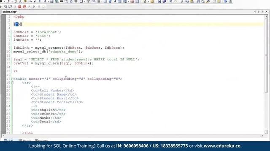Click the horizontal scrollbar left arrow
Viewport: 270px width, 151px height.
(x=4, y=135)
